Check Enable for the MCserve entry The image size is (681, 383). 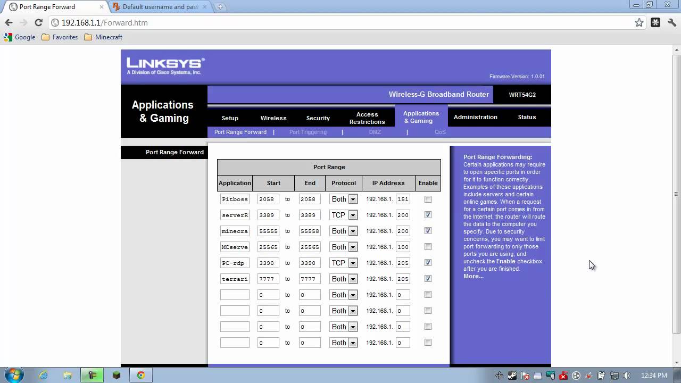pyautogui.click(x=428, y=247)
